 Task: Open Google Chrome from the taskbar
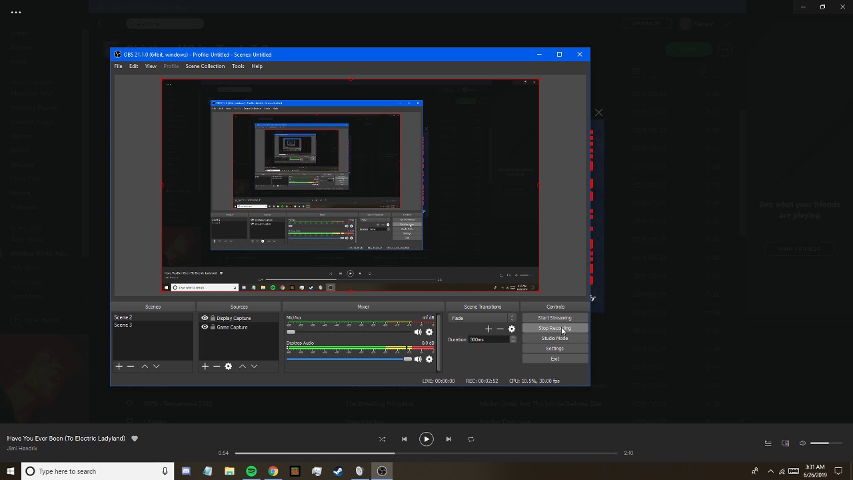[x=273, y=471]
